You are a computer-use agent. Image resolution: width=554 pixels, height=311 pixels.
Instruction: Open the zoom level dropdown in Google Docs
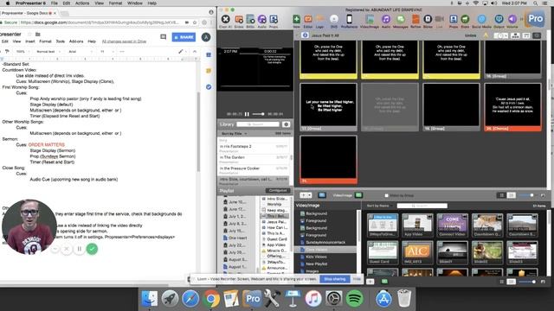click(x=23, y=52)
